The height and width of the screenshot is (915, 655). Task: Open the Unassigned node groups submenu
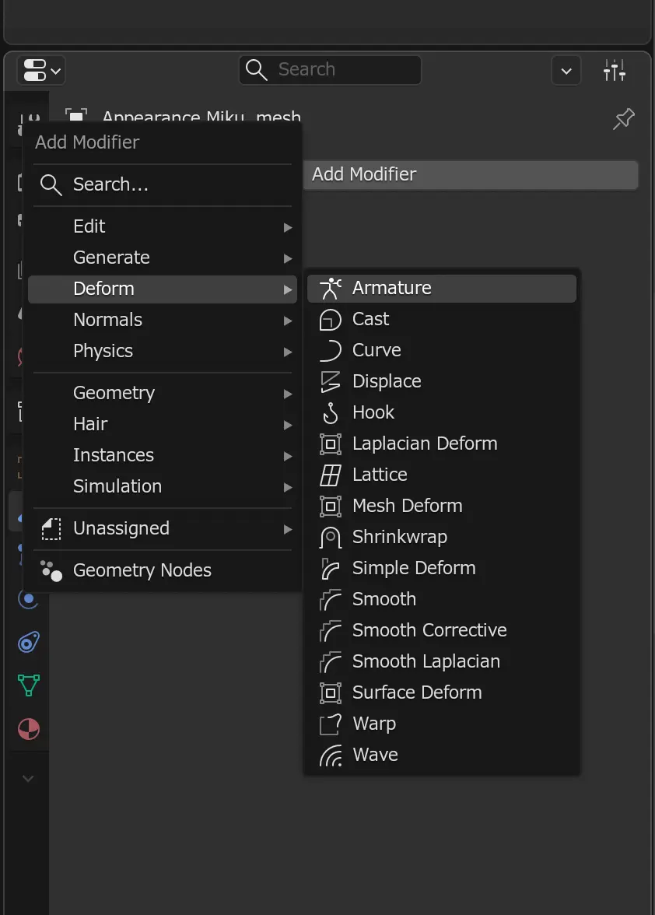162,529
